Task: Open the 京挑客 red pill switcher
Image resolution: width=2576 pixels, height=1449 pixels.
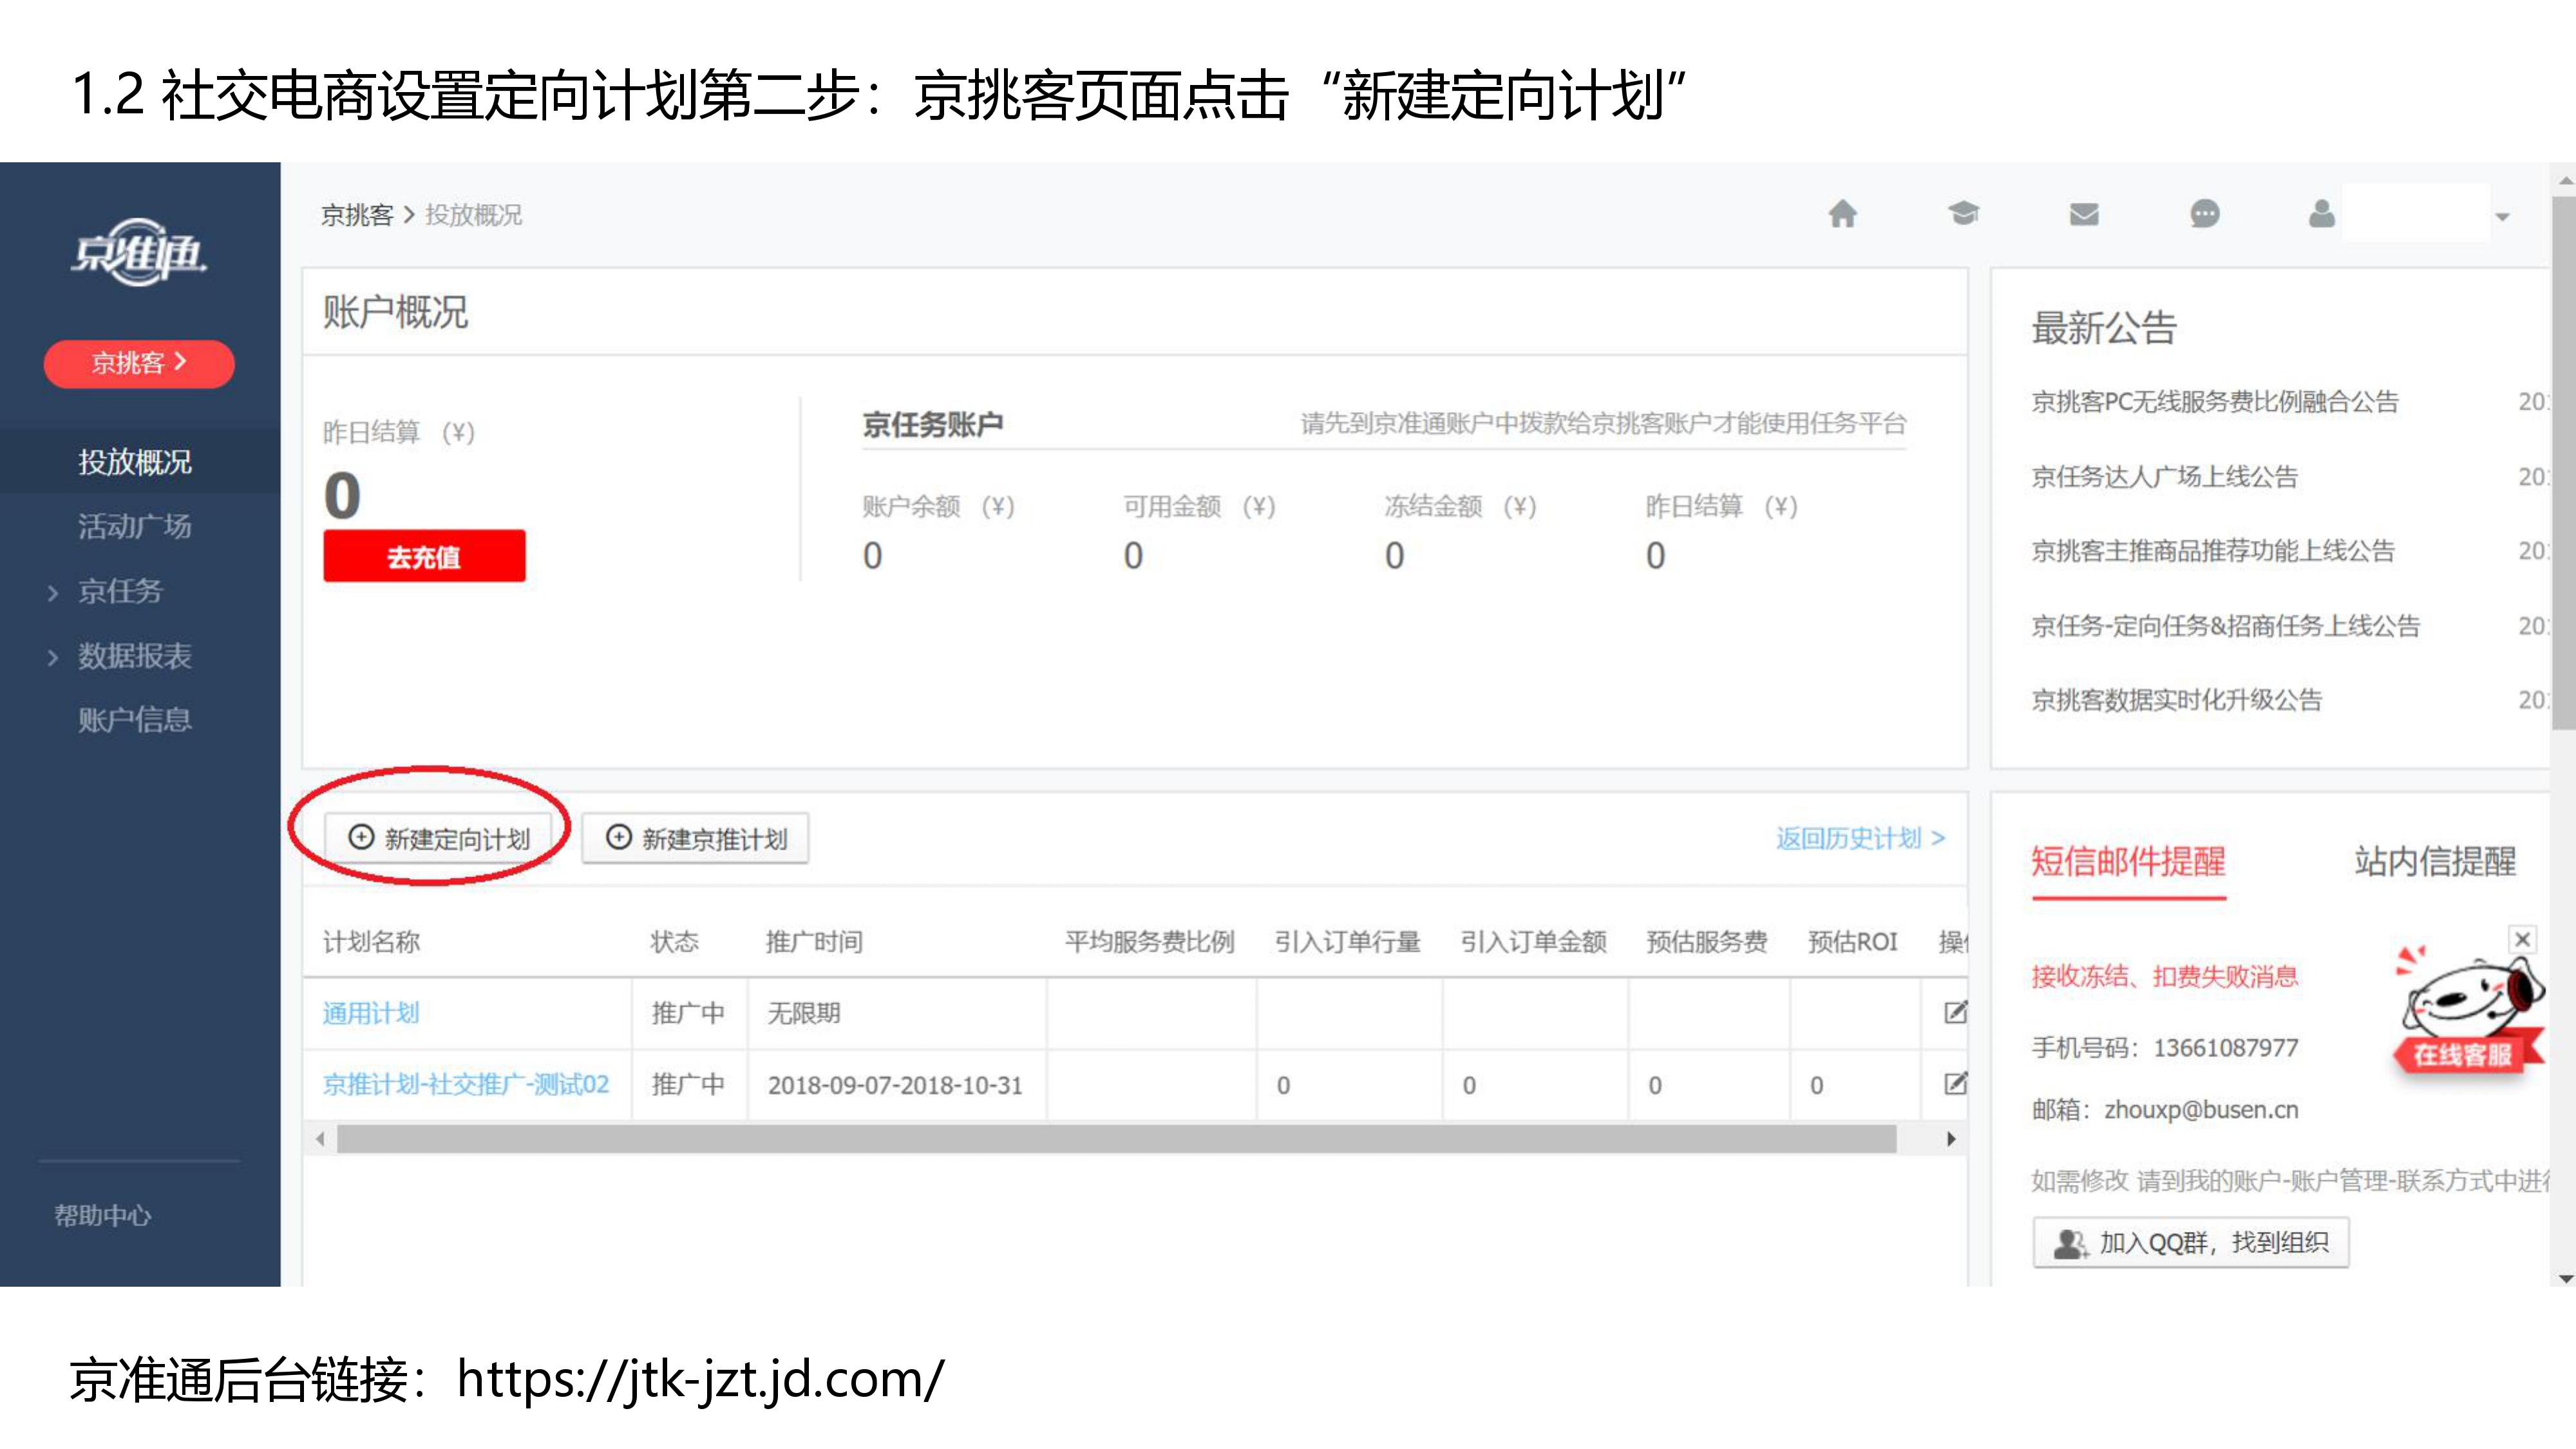Action: coord(139,363)
